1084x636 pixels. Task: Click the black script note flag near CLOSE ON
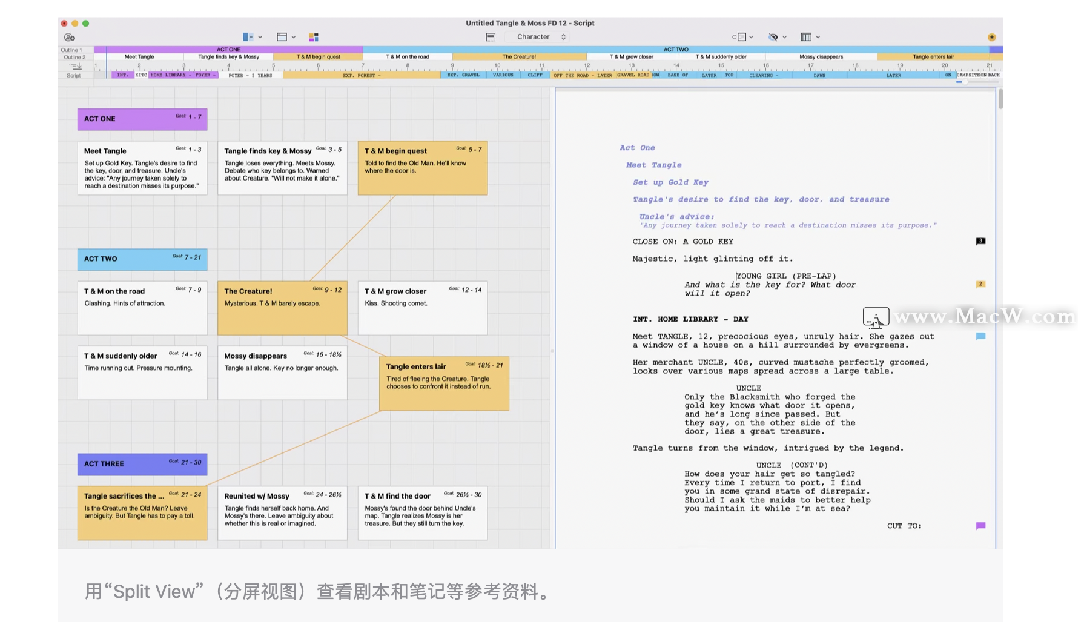[x=981, y=241]
